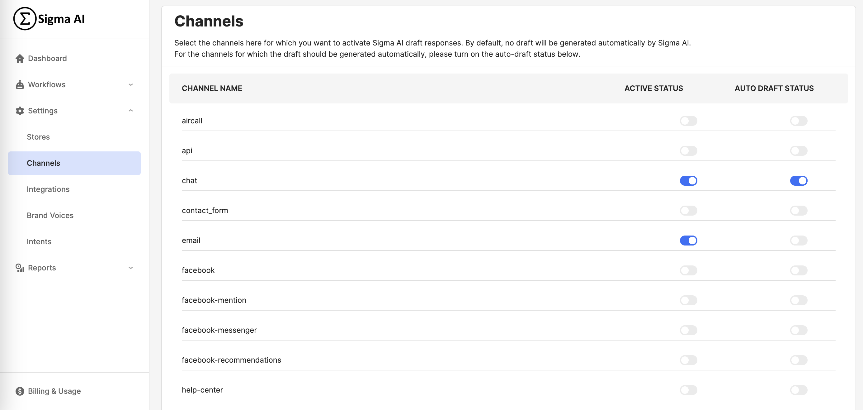
Task: Activate the aircall channel toggle
Action: click(x=688, y=121)
